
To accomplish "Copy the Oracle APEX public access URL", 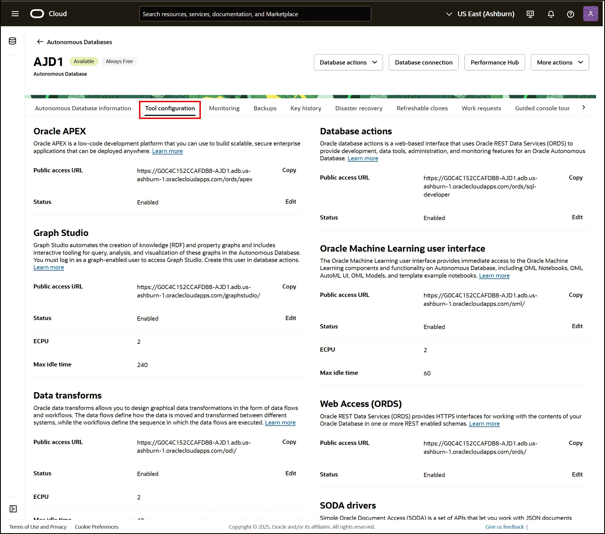I will (x=289, y=170).
